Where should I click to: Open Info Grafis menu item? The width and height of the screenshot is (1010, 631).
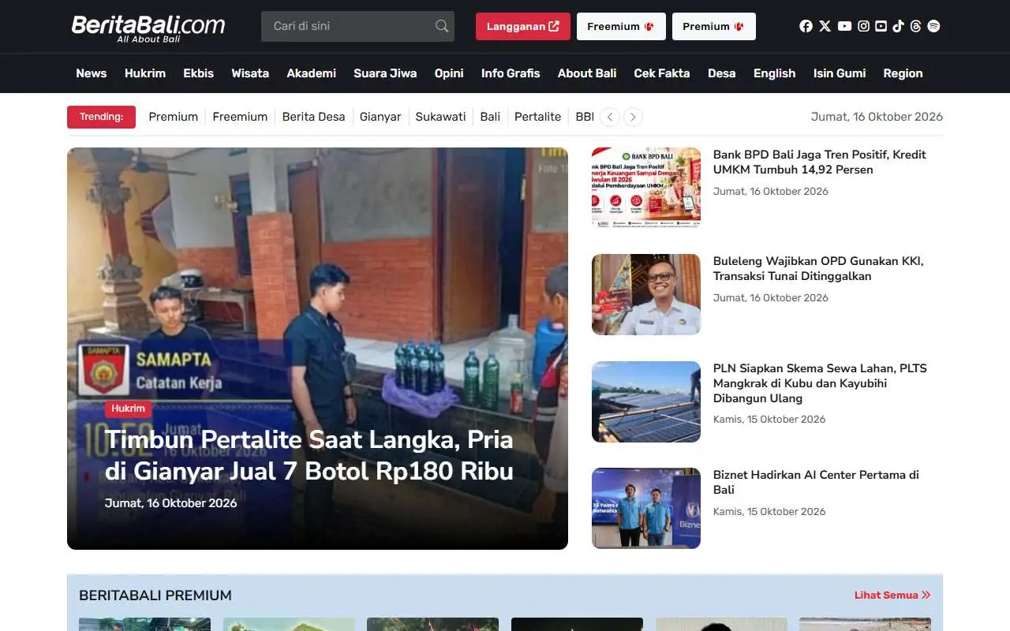[x=511, y=73]
